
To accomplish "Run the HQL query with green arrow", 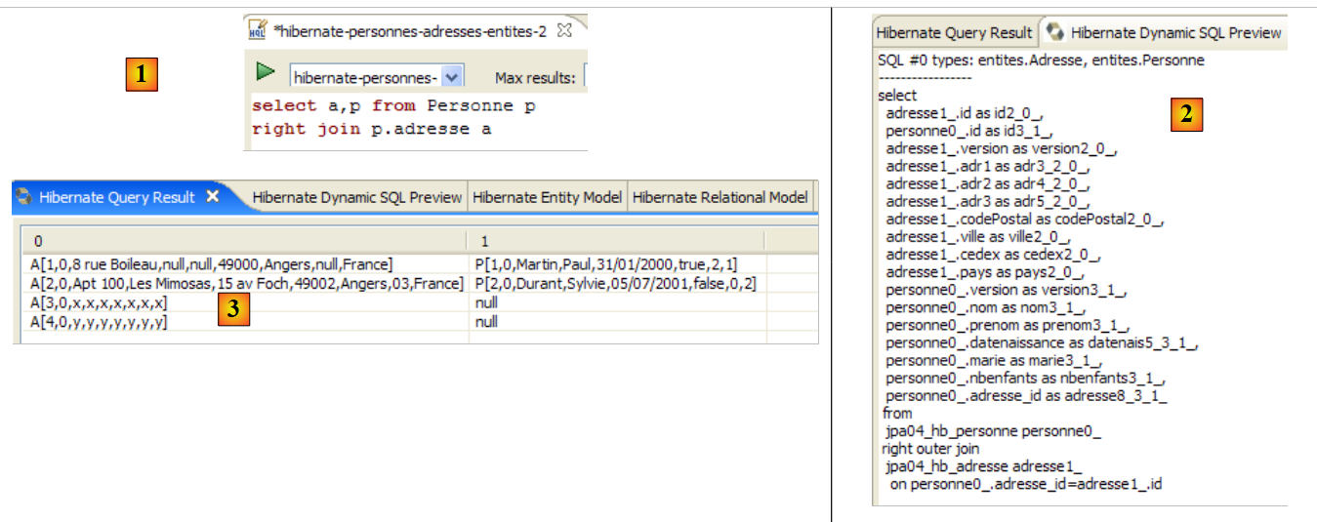I will (x=265, y=71).
